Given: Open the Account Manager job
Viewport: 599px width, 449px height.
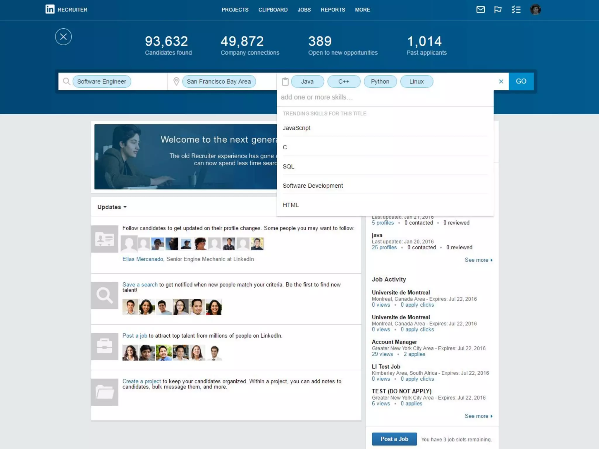Looking at the screenshot, I should click(x=394, y=342).
